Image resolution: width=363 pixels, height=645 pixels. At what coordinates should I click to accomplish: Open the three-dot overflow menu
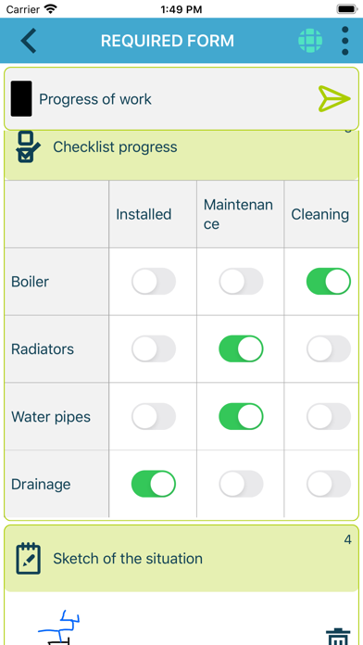point(344,41)
